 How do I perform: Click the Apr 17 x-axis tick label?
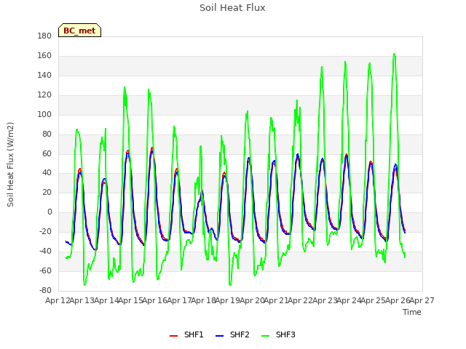pos(179,300)
